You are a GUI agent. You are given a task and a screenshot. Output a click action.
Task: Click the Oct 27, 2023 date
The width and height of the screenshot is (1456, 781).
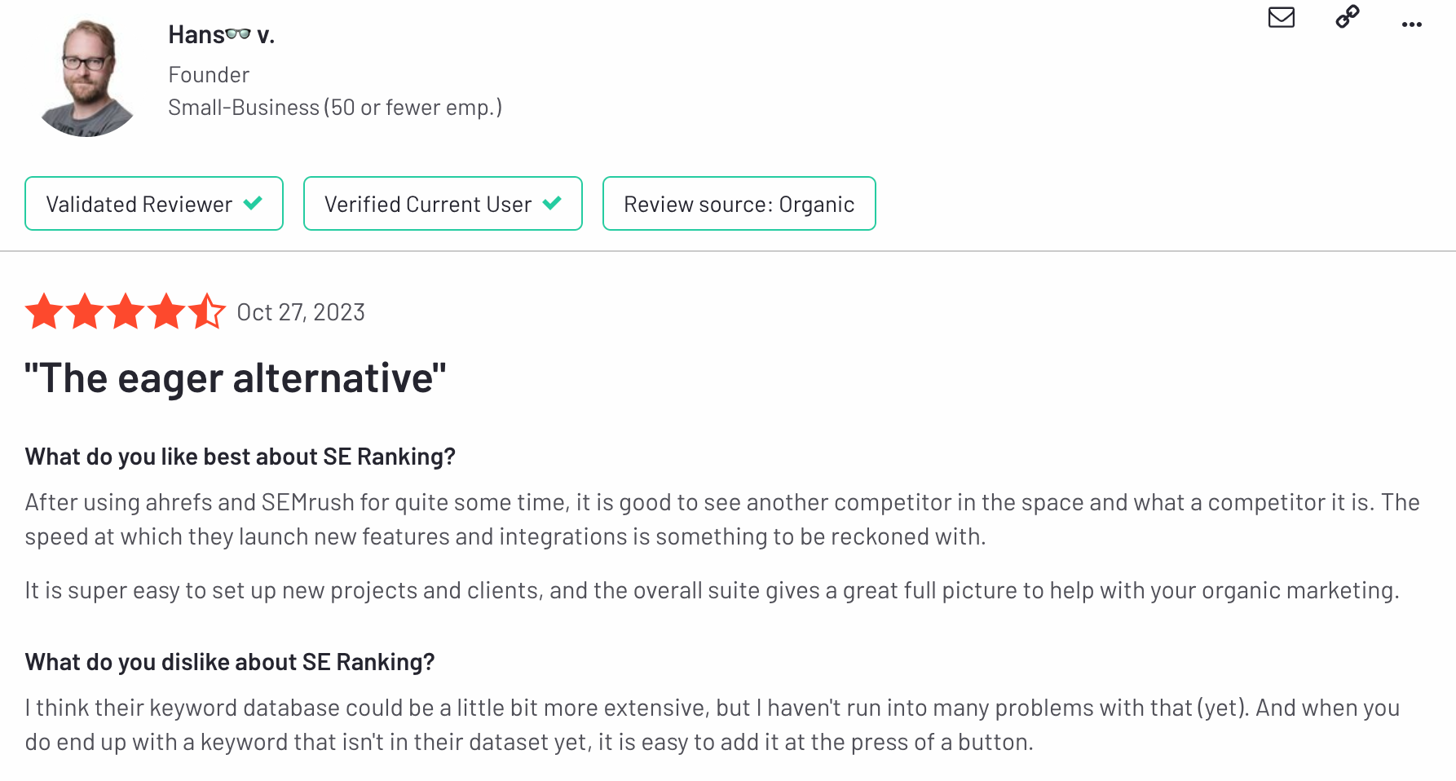[x=301, y=312]
